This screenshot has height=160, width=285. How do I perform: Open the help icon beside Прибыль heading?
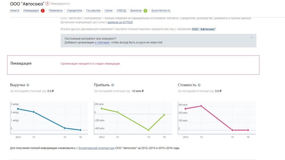click(x=113, y=85)
